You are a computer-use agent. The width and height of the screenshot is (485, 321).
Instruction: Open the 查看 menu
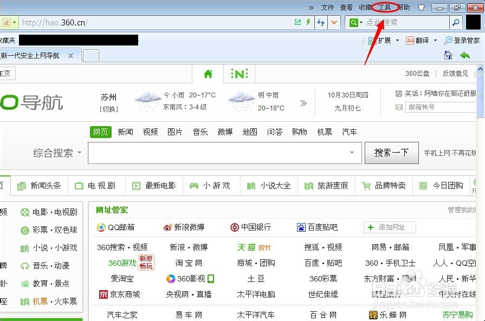pos(346,8)
